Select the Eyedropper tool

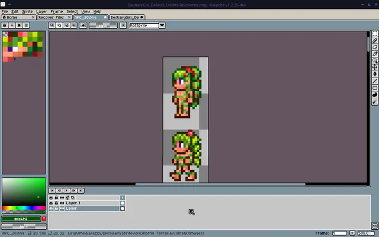[x=375, y=54]
